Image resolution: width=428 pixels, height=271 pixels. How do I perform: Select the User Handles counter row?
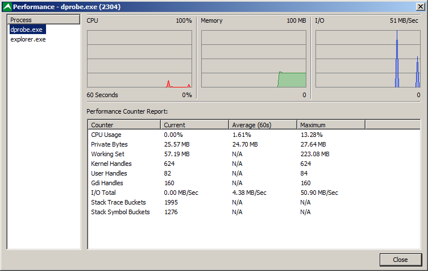coord(254,173)
